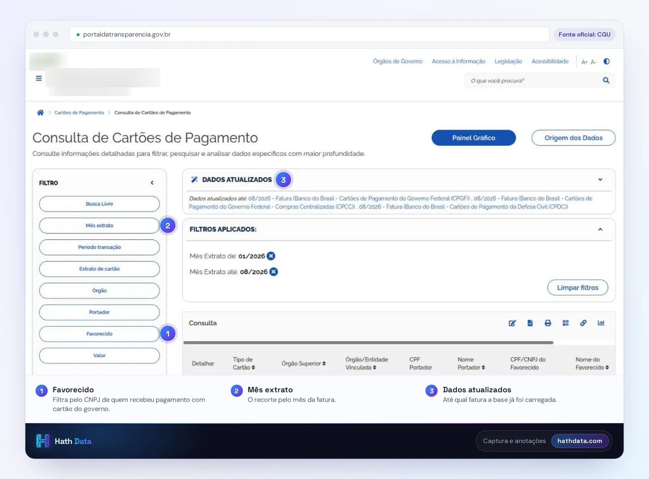Toggle high contrast mode icon
This screenshot has width=649, height=479.
pyautogui.click(x=606, y=61)
